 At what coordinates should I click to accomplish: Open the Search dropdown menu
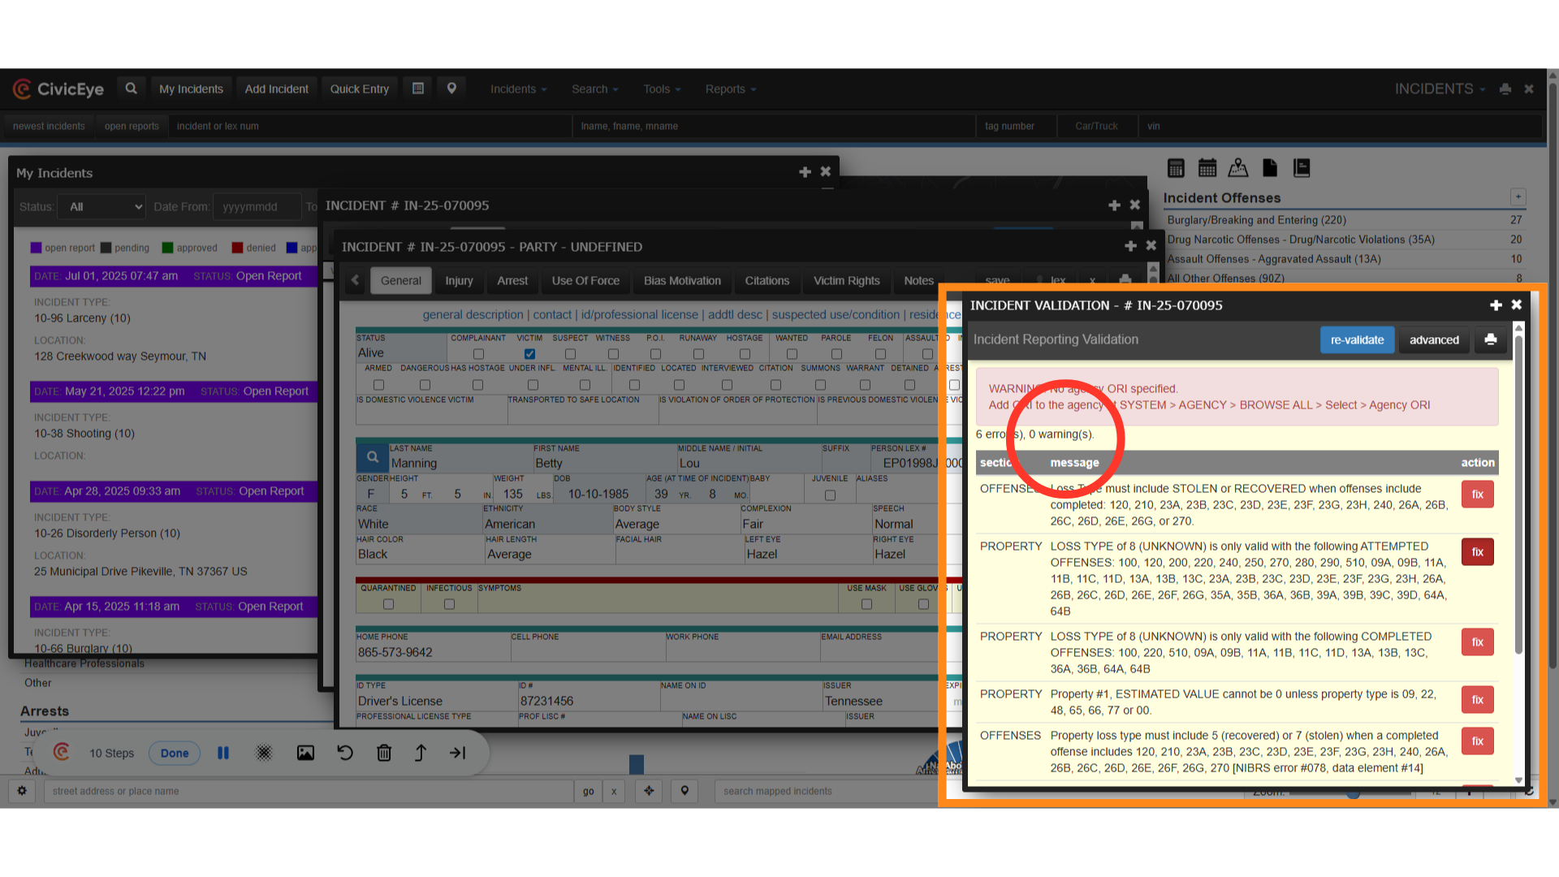pyautogui.click(x=595, y=89)
